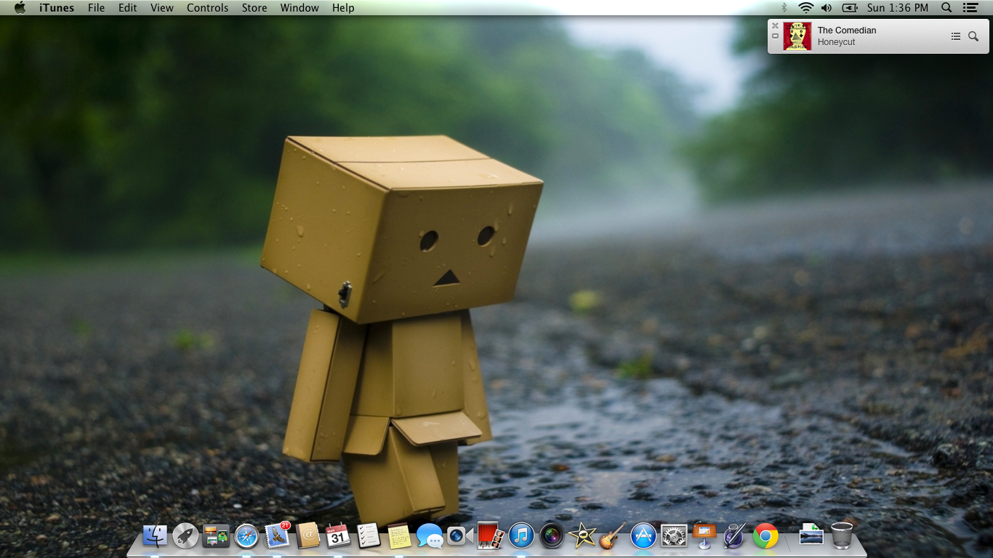
Task: Open the Apple menu
Action: [20, 7]
